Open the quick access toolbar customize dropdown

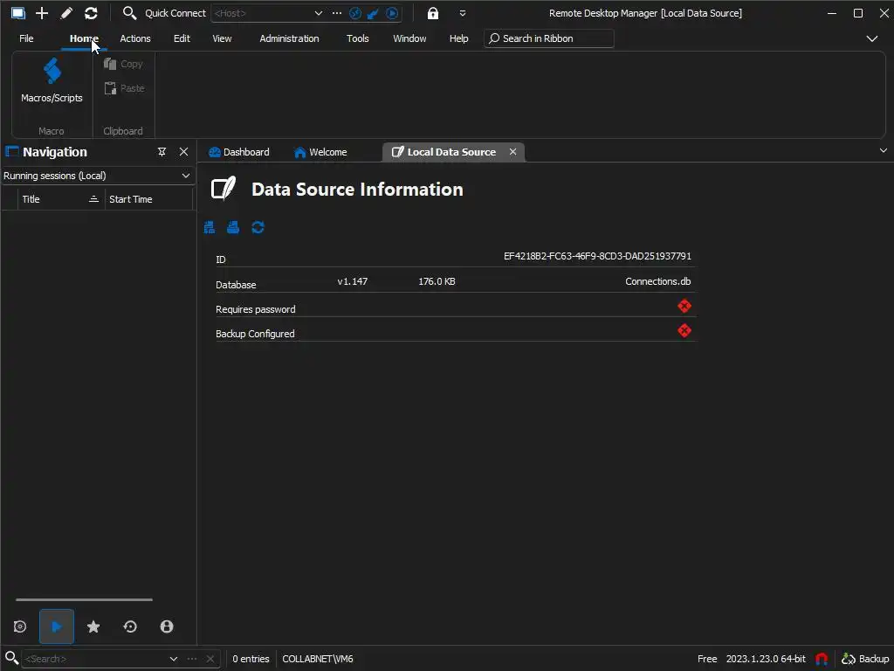tap(463, 13)
